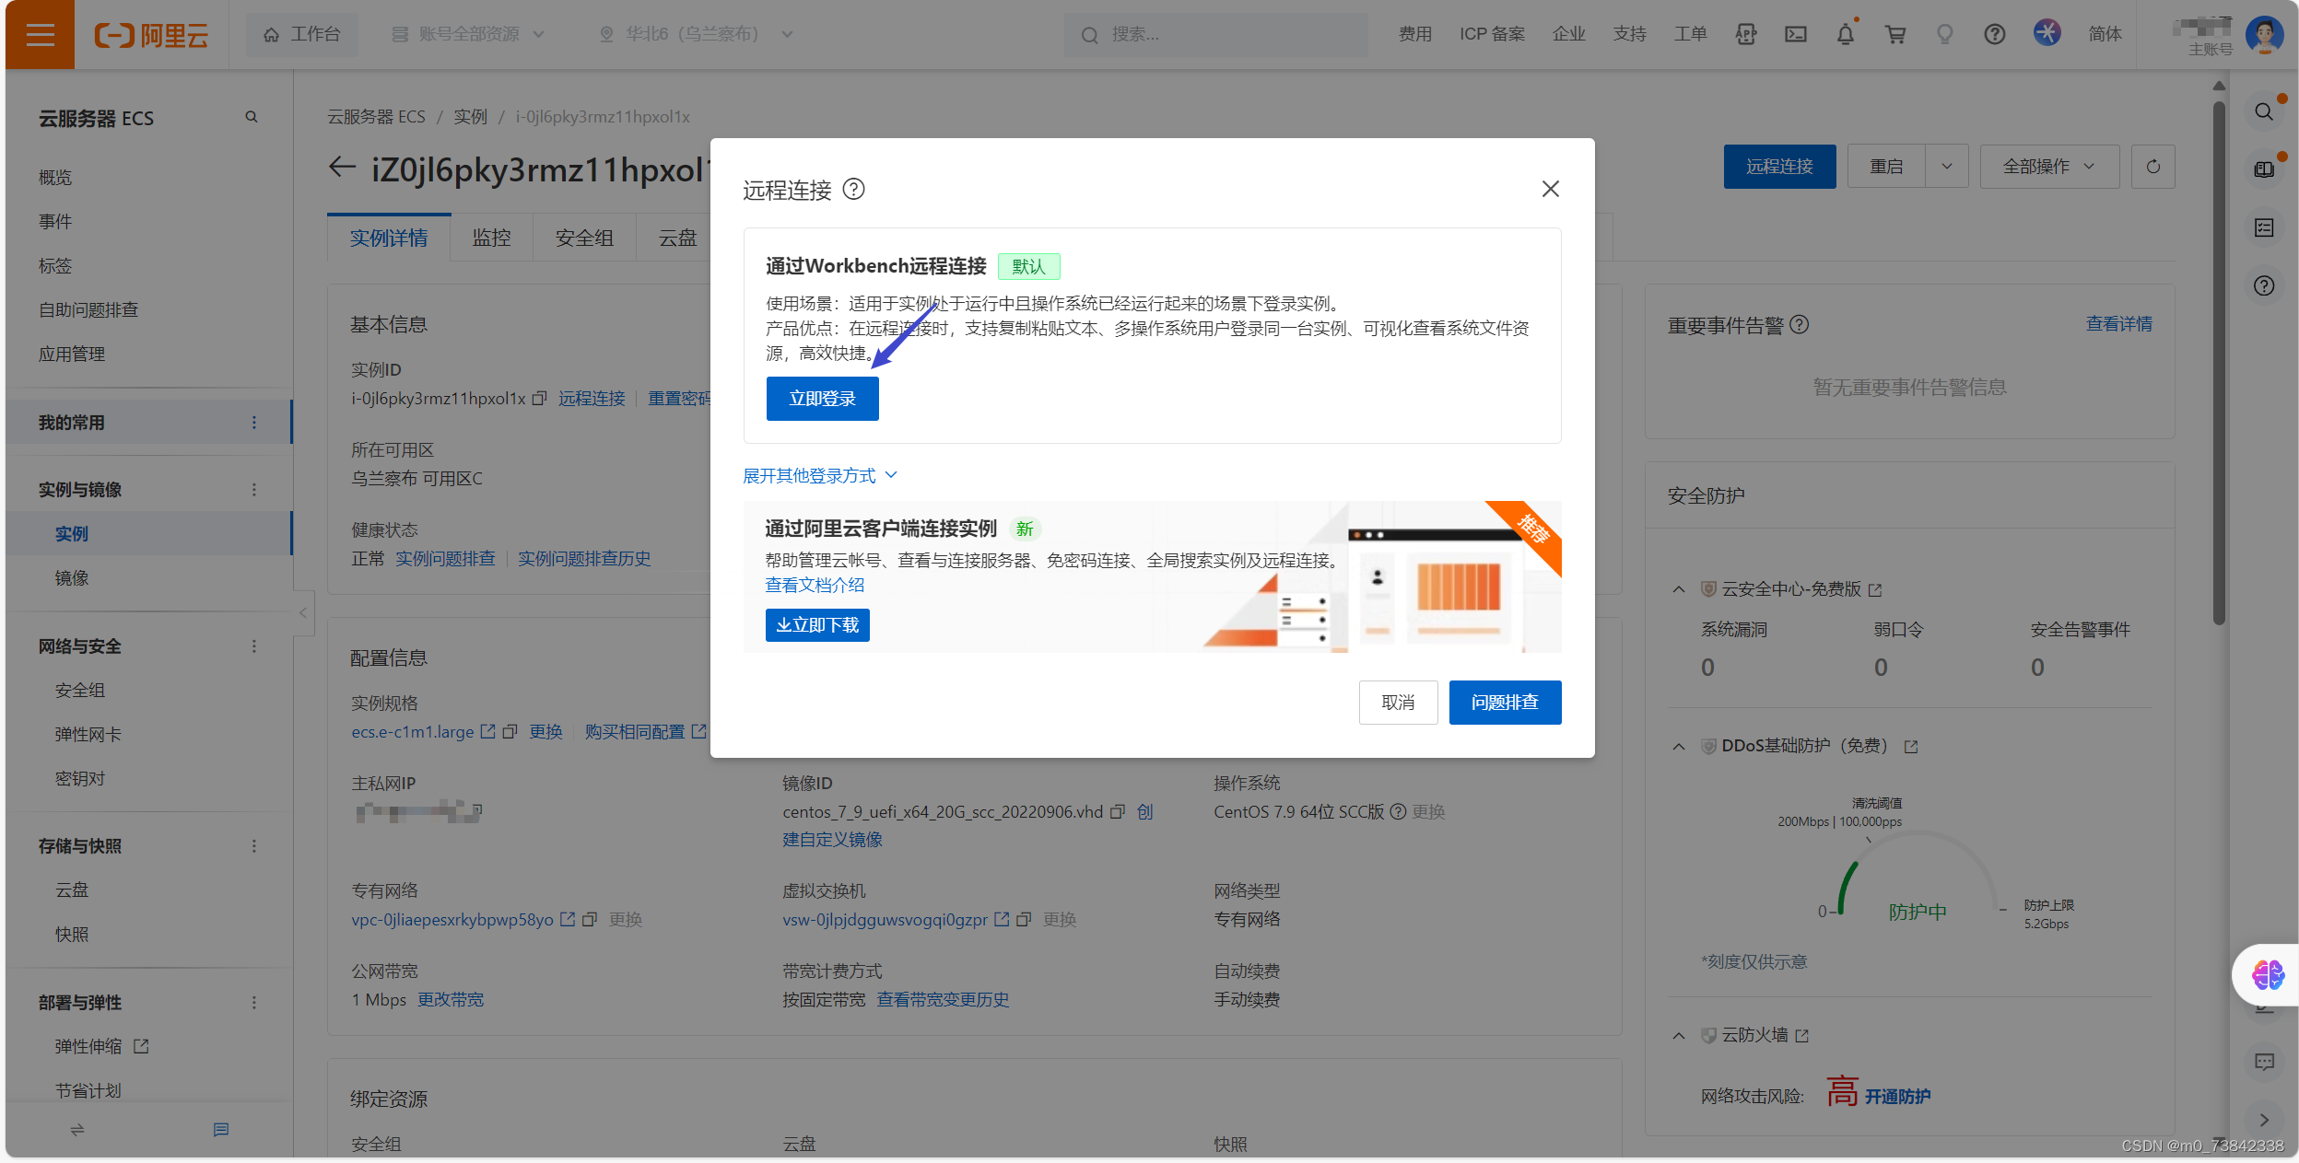This screenshot has height=1163, width=2299.
Task: Open the floating AI brain assistant
Action: coord(2267,975)
